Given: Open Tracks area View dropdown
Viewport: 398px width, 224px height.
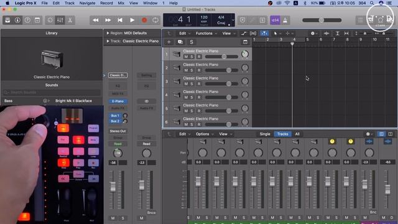Looking at the screenshot, I should click(x=229, y=33).
